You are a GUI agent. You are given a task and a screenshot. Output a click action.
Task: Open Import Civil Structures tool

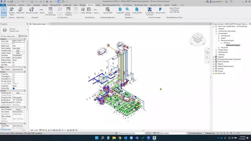[51, 11]
